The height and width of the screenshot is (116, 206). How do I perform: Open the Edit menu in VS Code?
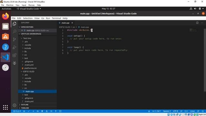click(19, 18)
